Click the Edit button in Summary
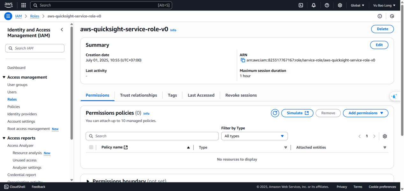Image resolution: width=404 pixels, height=191 pixels. pos(379,45)
